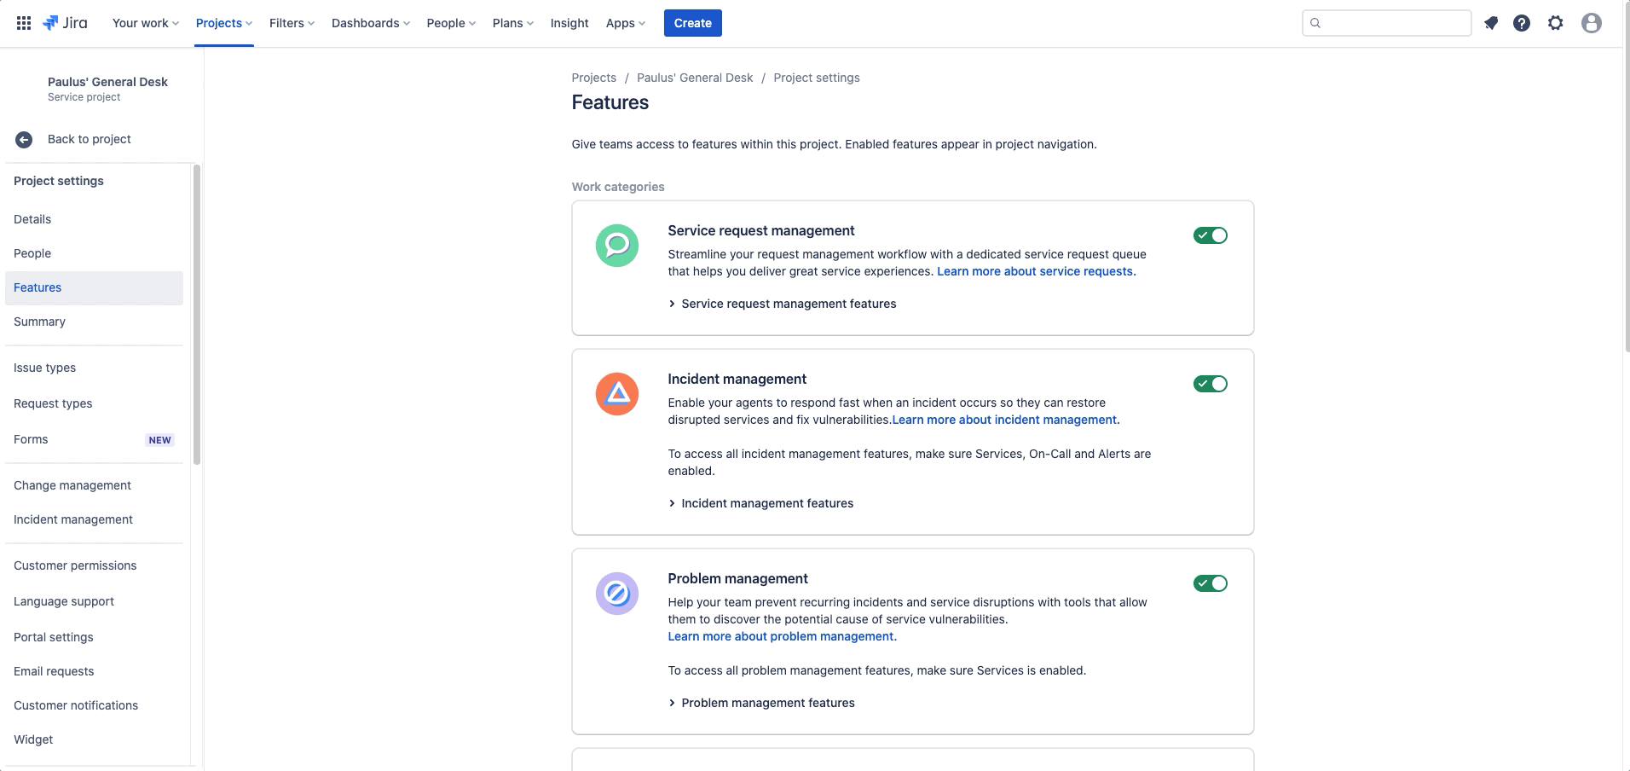Click Paulus' General Desk breadcrumb
Screen dimensions: 1630x771
click(695, 78)
